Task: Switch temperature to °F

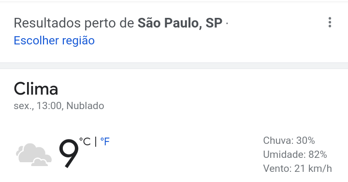Action: pos(105,141)
